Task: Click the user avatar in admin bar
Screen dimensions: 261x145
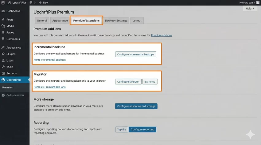Action: click(x=258, y=2)
